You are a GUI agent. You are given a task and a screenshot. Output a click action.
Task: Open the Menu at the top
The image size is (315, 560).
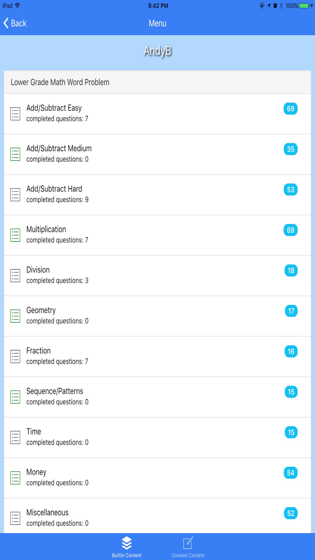(157, 23)
